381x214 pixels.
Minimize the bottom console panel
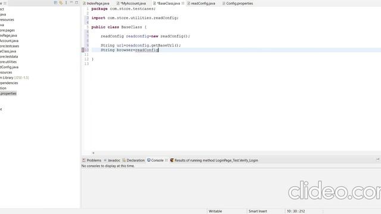point(377,160)
